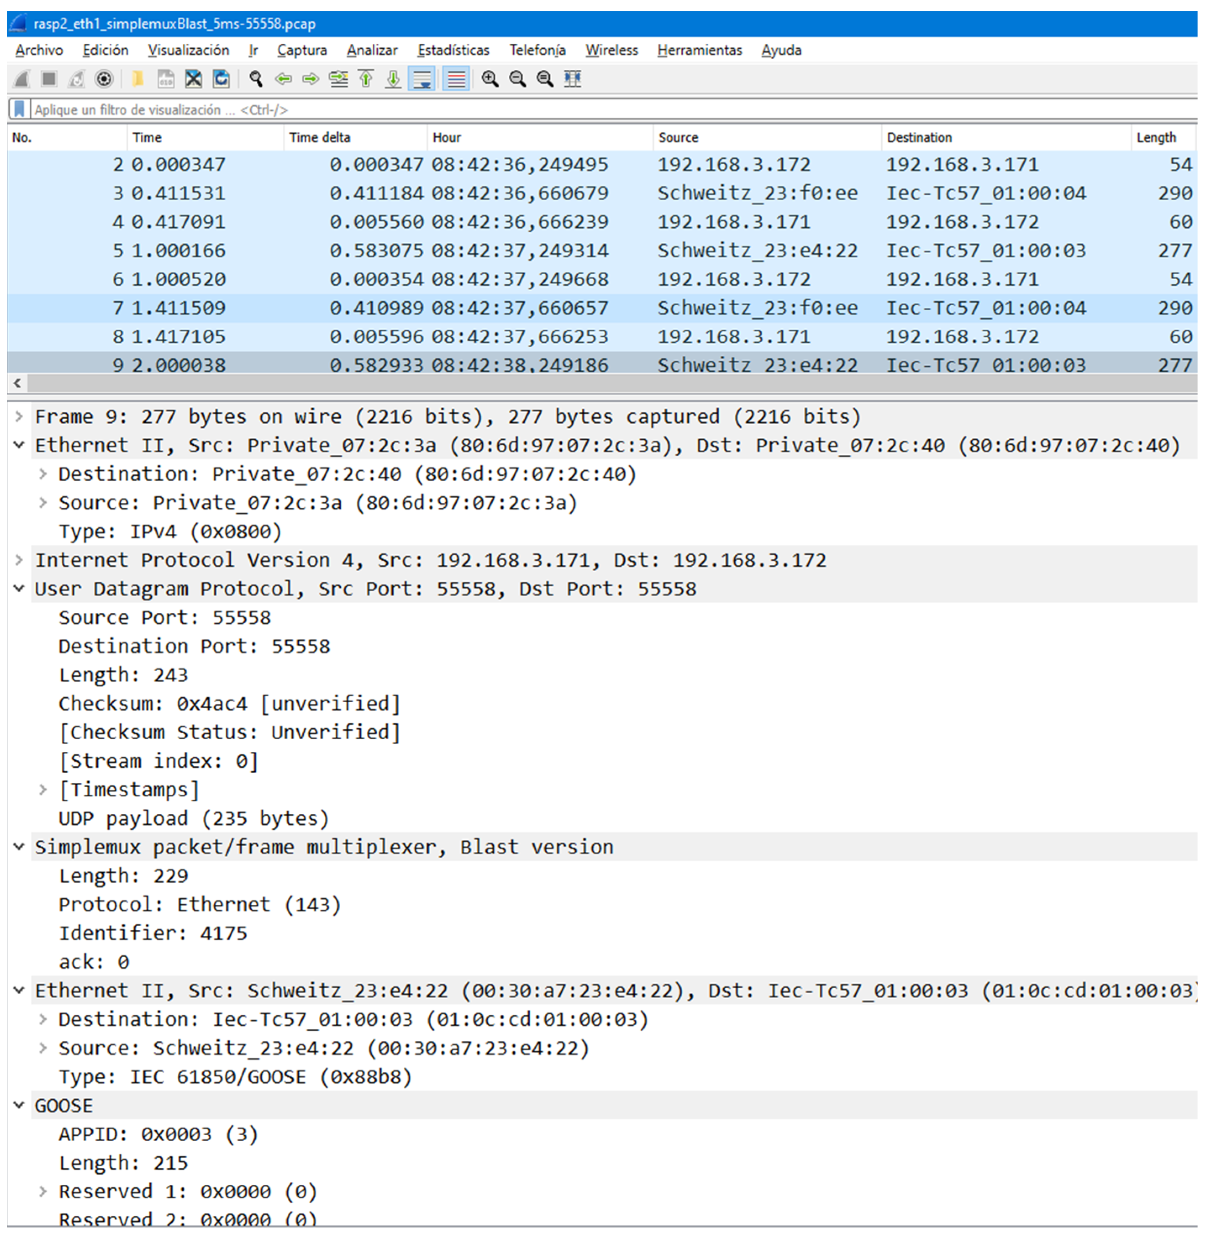
Task: Click the zoom in magnifier icon
Action: point(489,79)
